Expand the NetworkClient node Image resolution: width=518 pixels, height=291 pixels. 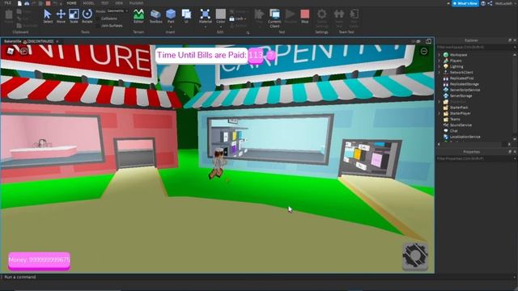(439, 72)
